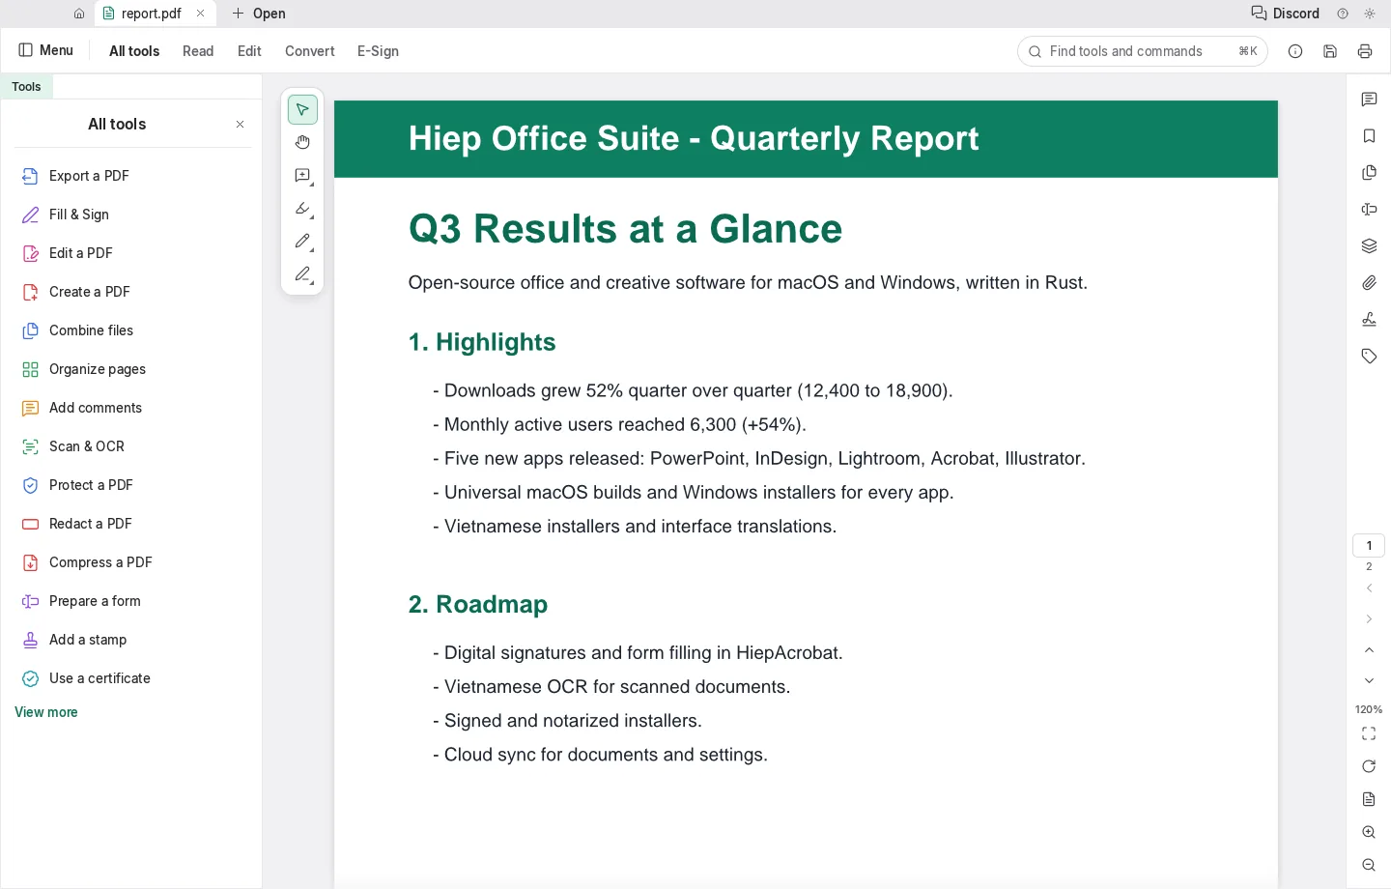1391x889 pixels.
Task: Choose the add comment note tool
Action: 302,175
